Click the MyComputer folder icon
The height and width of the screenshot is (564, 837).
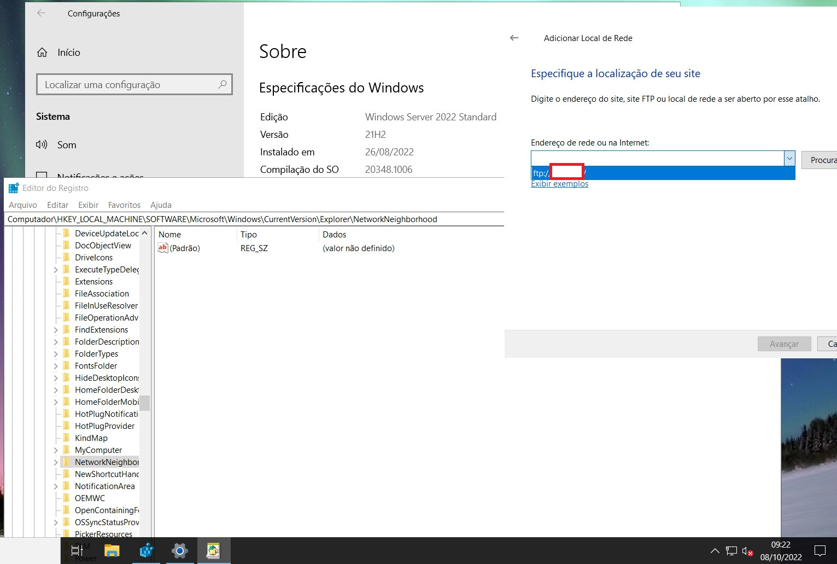coord(67,450)
